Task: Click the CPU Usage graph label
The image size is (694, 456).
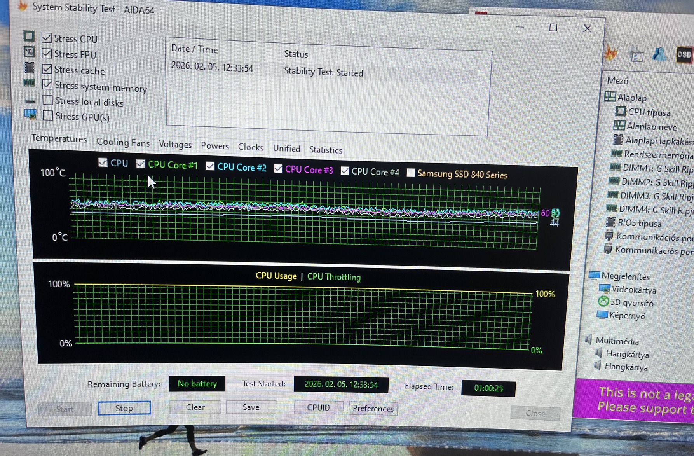Action: click(x=276, y=276)
